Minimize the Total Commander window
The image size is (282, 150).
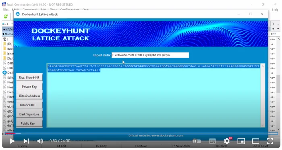[251, 4]
